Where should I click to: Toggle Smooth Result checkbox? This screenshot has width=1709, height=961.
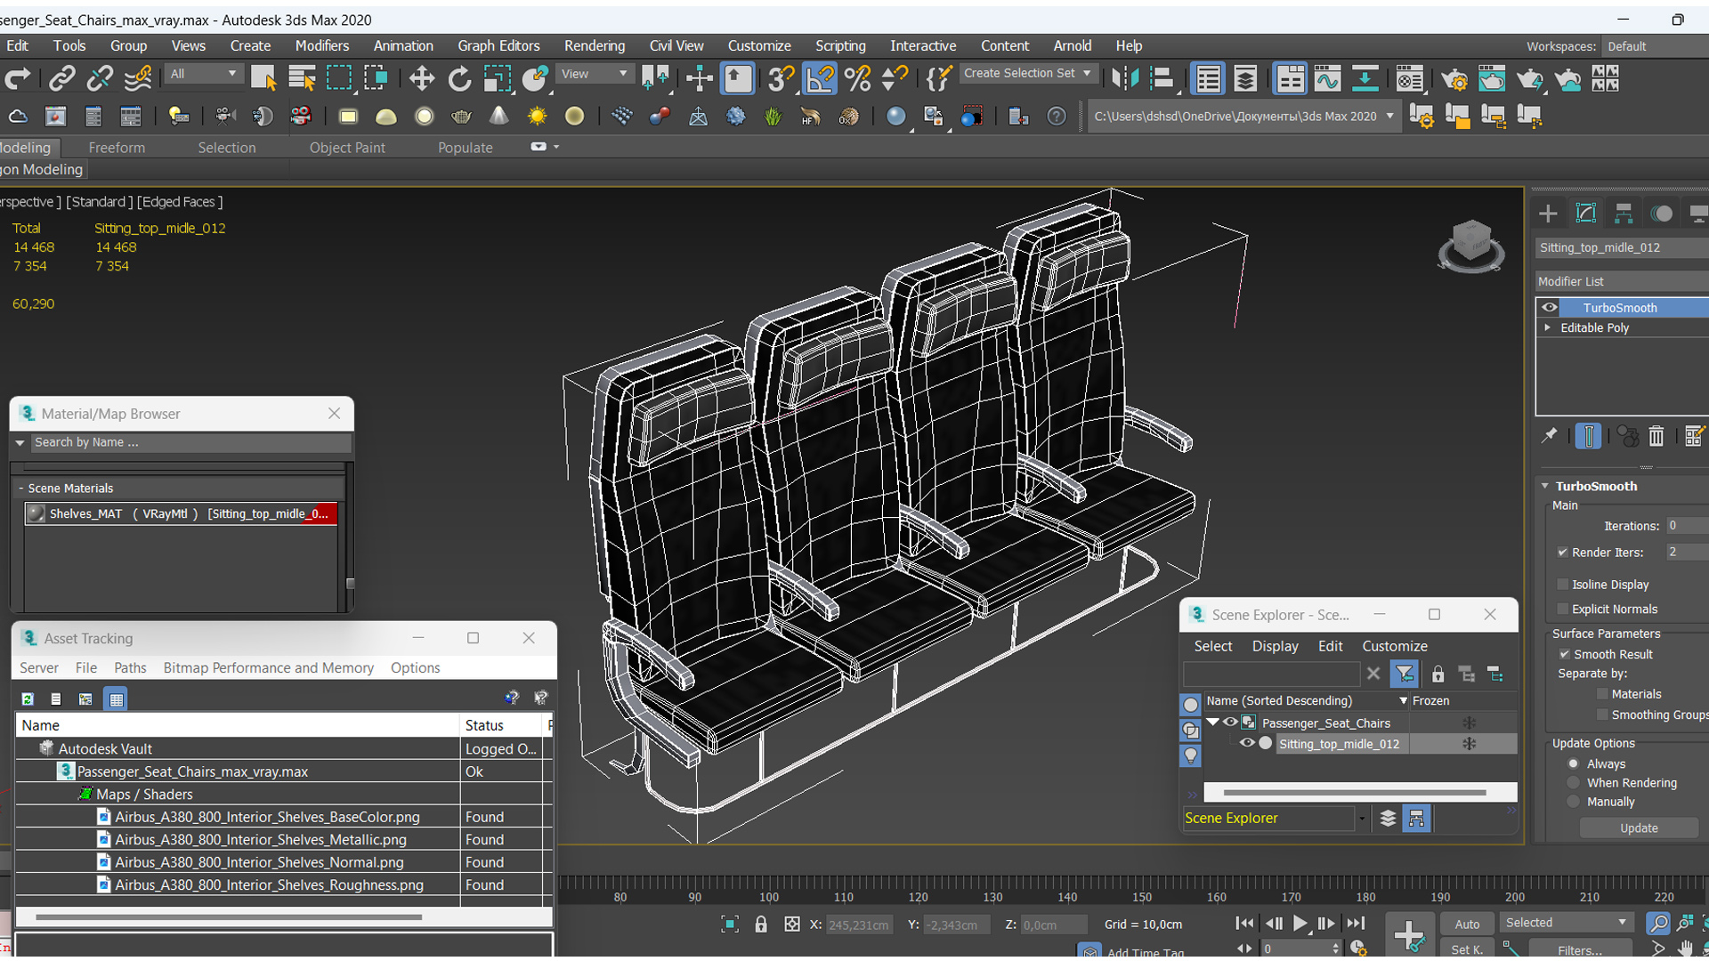pyautogui.click(x=1564, y=654)
